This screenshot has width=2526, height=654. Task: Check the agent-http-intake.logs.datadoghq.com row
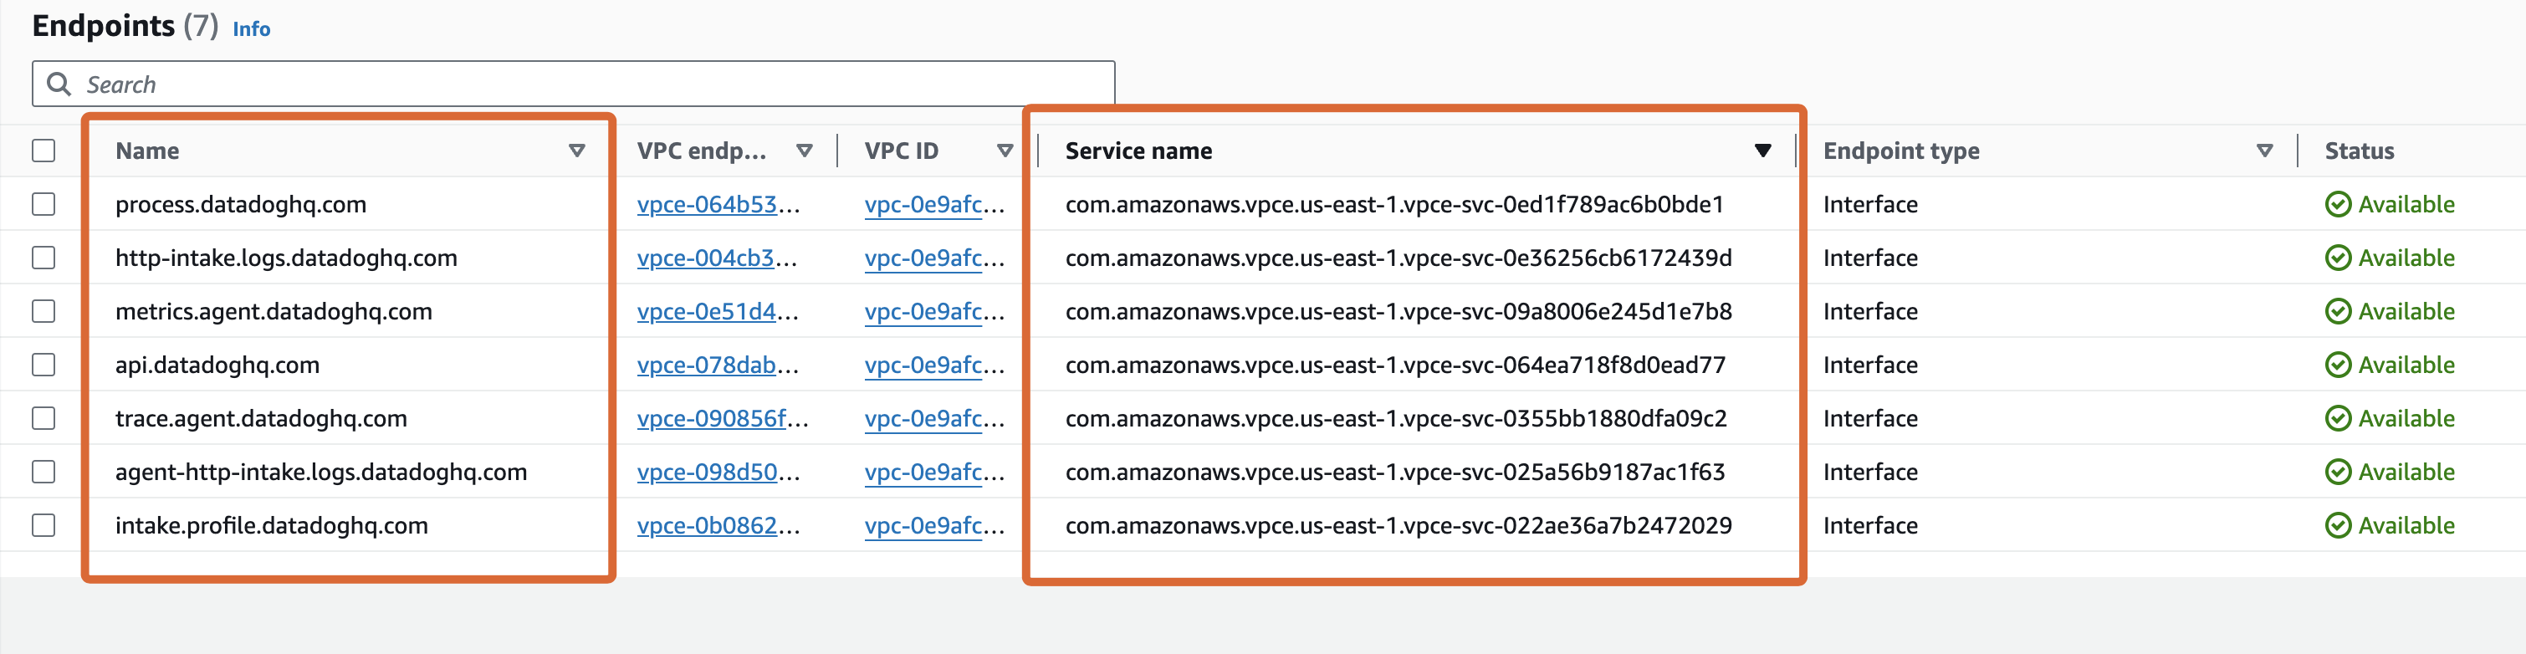(x=43, y=472)
